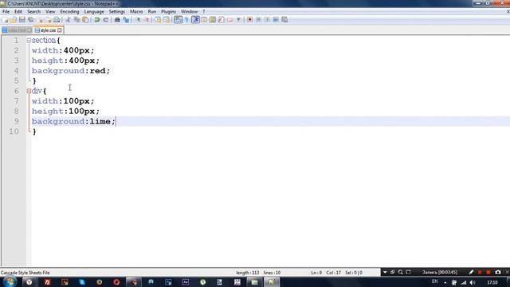Click 'Ln : 9' in the status bar
This screenshot has width=510, height=287.
pyautogui.click(x=316, y=273)
